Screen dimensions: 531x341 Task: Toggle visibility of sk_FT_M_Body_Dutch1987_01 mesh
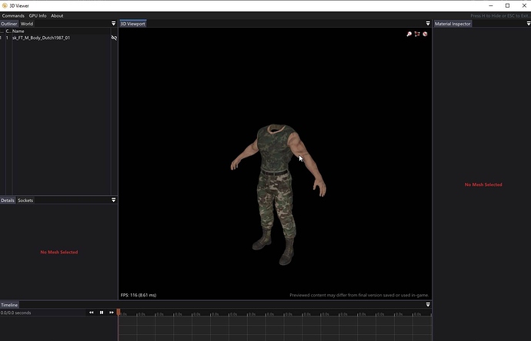point(114,38)
